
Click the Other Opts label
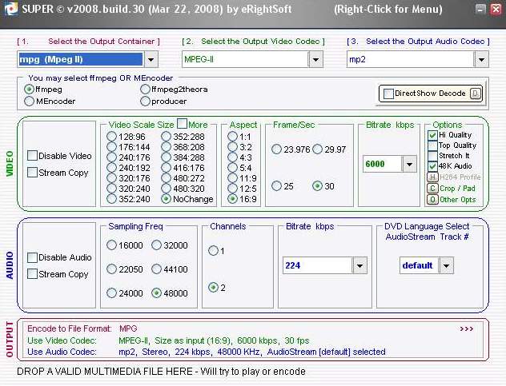coord(458,200)
